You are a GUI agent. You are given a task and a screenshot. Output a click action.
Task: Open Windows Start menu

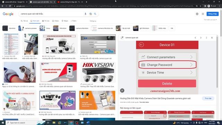click(3, 123)
